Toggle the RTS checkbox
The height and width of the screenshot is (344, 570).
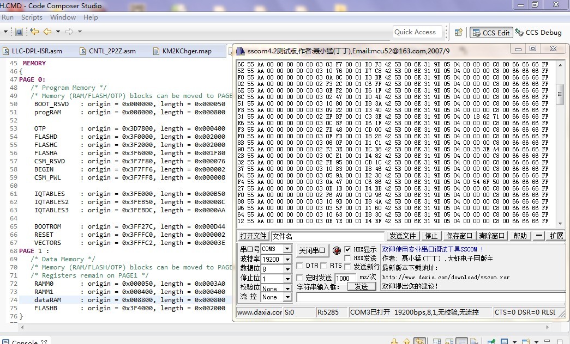(323, 266)
